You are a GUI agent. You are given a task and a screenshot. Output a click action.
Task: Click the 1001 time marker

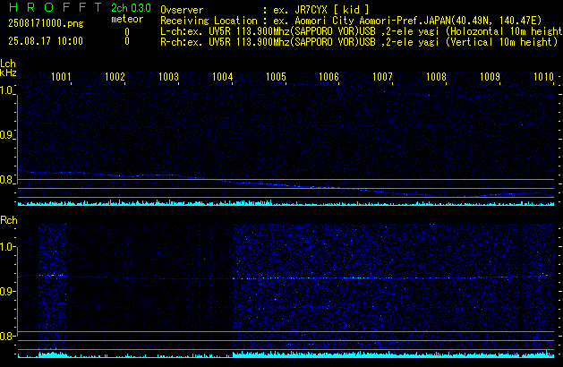point(61,77)
